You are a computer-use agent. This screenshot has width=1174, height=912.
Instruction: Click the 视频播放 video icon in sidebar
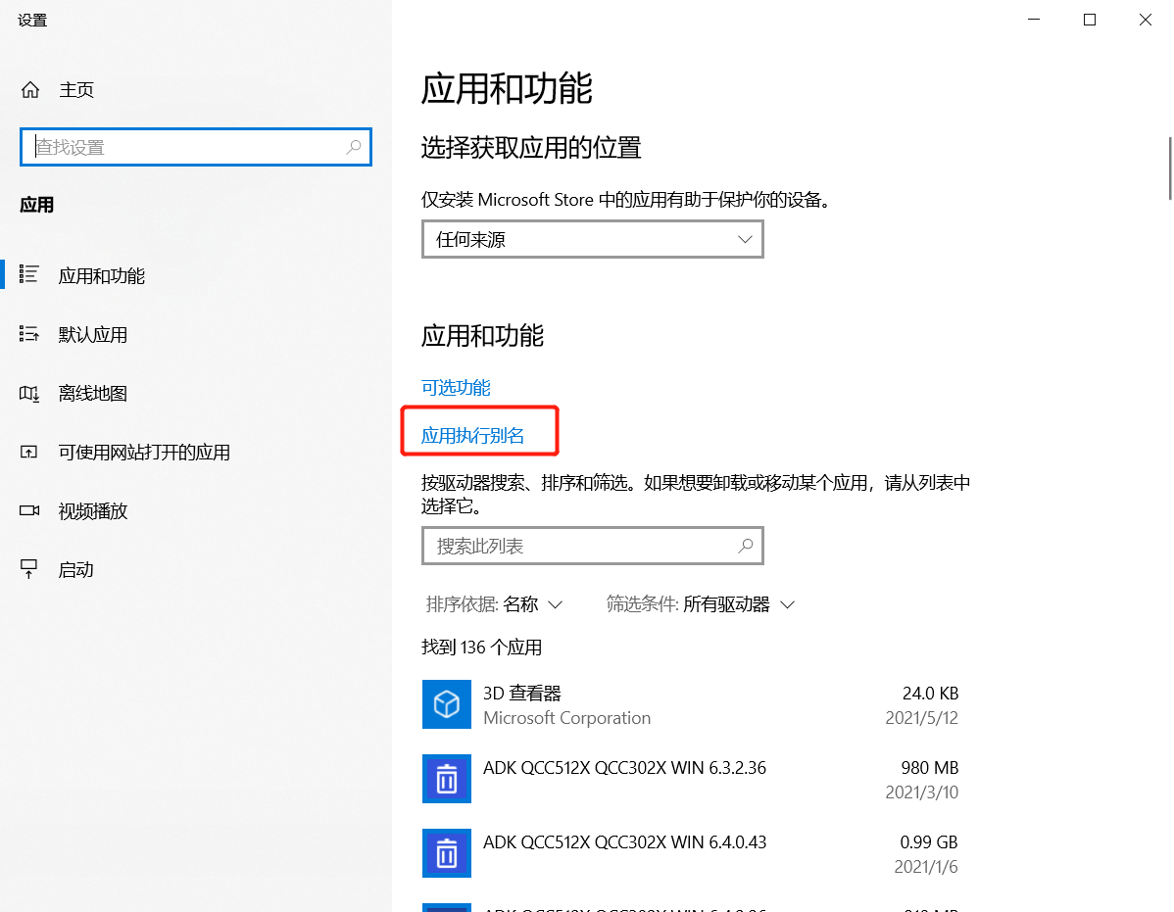30,510
